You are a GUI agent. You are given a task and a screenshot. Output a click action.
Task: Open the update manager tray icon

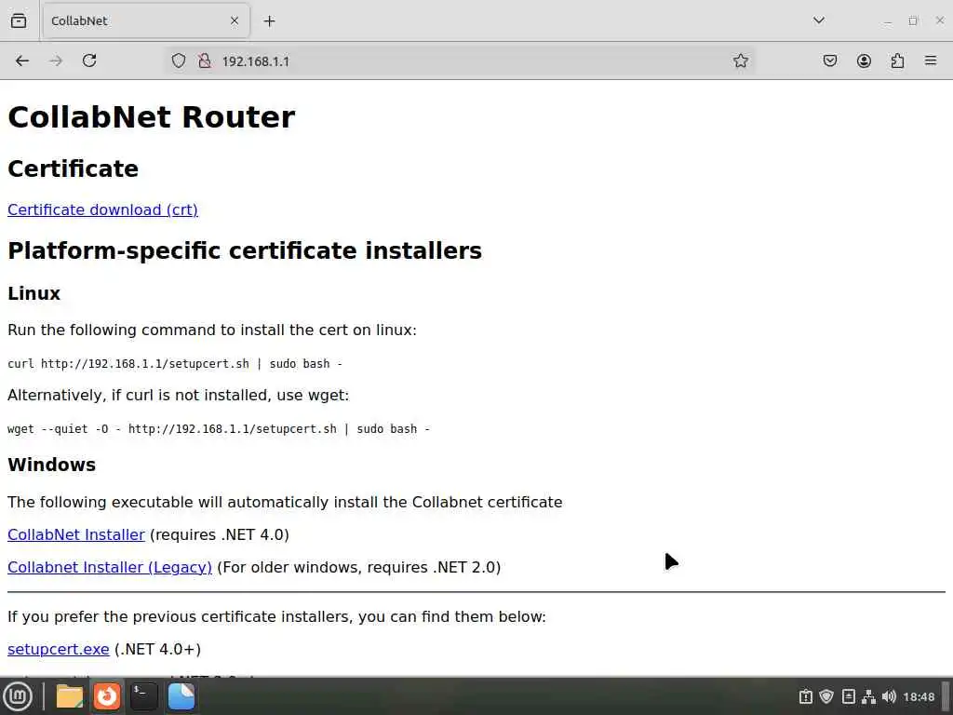[806, 696]
